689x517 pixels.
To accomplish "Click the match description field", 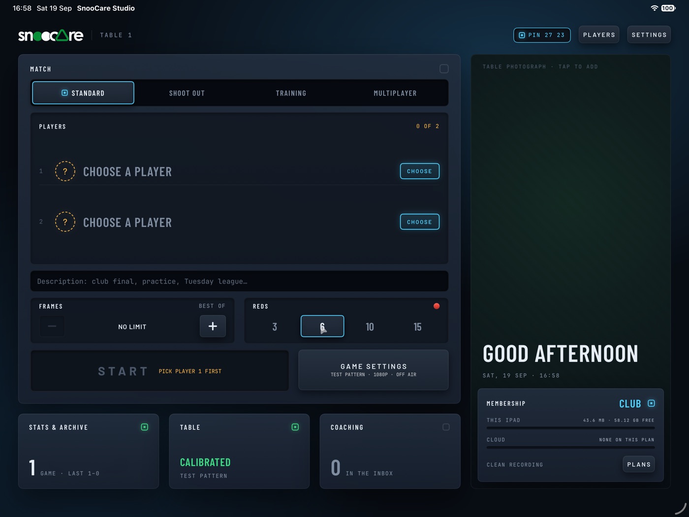I will click(x=239, y=281).
